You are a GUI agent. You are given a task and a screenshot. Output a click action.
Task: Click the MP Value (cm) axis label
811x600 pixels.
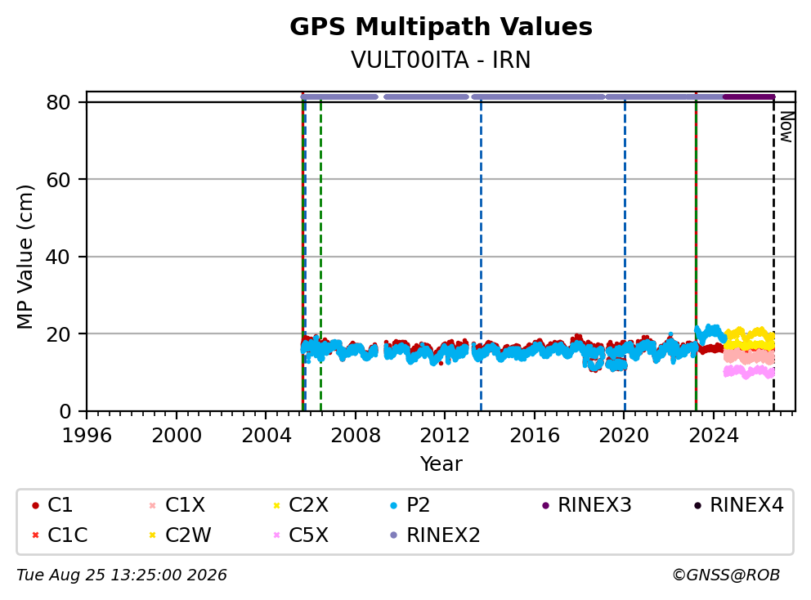pyautogui.click(x=25, y=257)
